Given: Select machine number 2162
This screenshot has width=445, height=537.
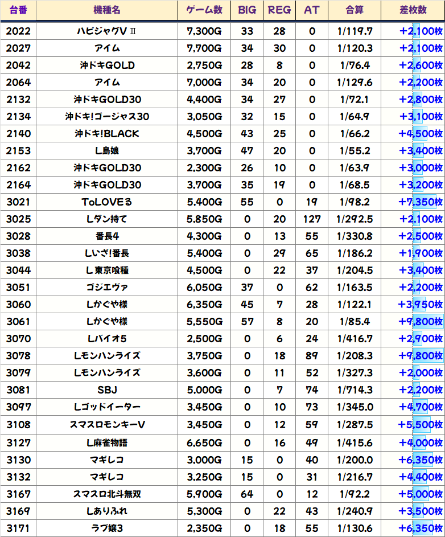Looking at the screenshot, I should pyautogui.click(x=18, y=168).
